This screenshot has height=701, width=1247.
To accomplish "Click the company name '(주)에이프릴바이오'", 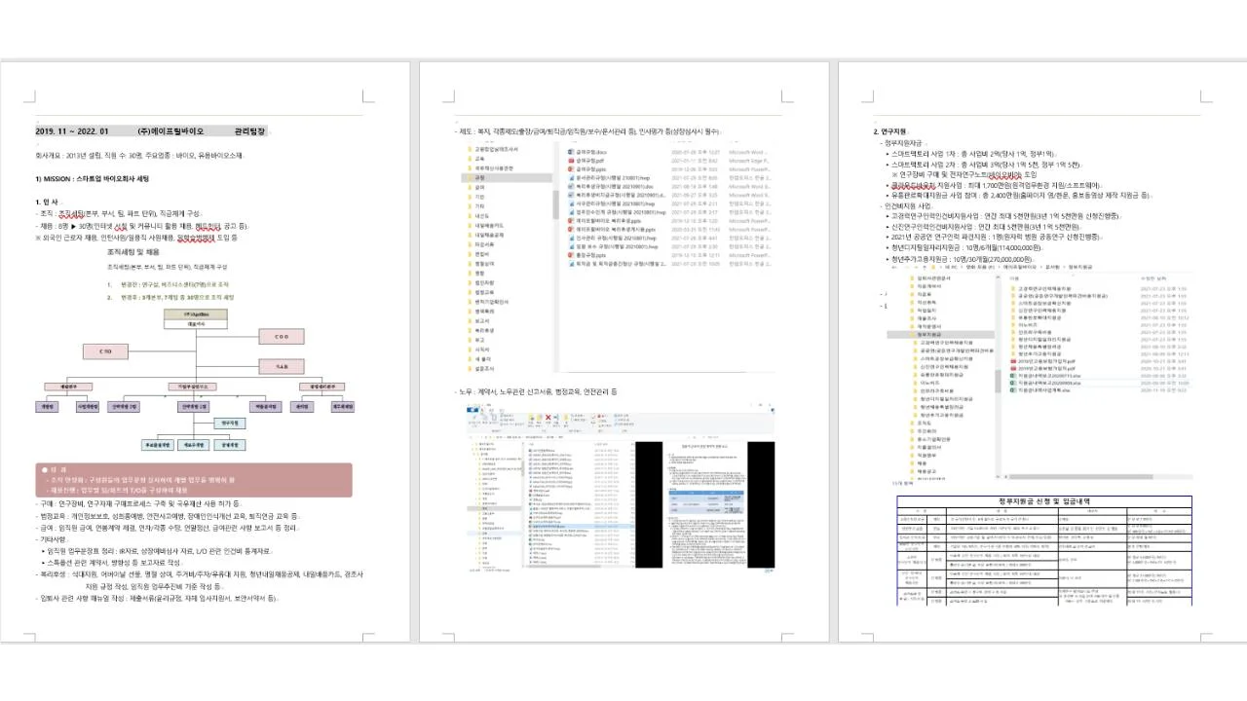I will coord(171,131).
